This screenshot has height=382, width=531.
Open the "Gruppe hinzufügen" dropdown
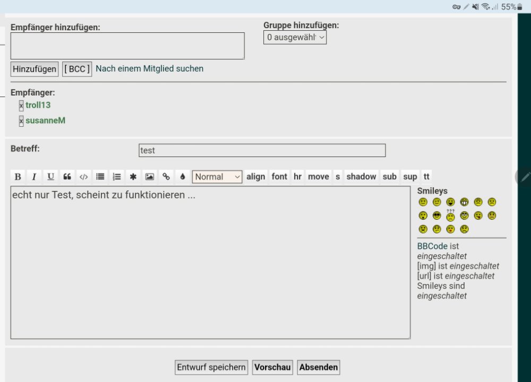click(x=295, y=37)
